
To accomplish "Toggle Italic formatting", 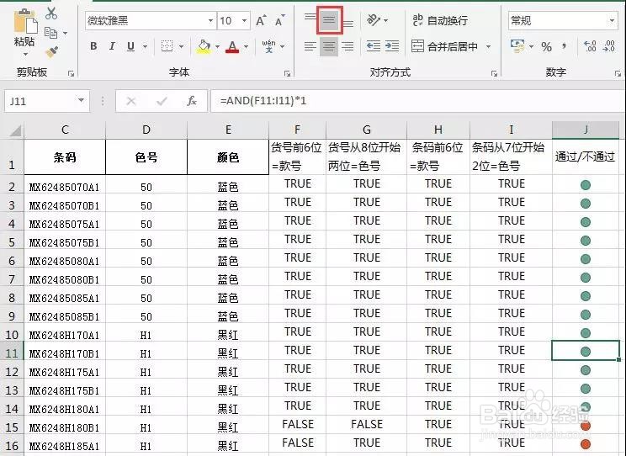I will point(112,46).
